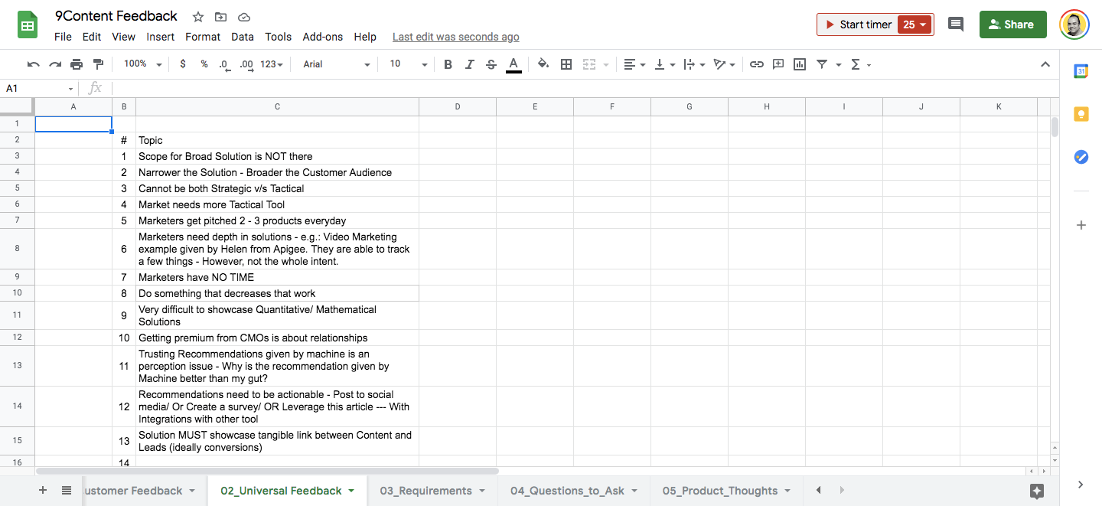
Task: Open the Format menu
Action: tap(203, 37)
